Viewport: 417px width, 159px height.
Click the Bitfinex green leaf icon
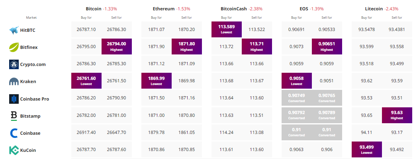[14, 47]
